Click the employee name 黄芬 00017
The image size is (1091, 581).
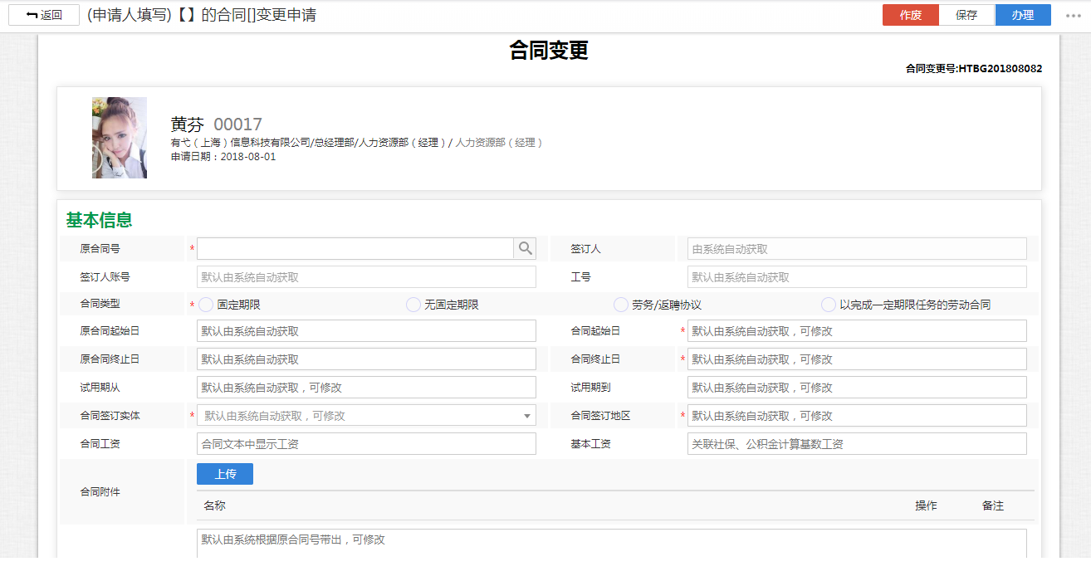tap(217, 124)
